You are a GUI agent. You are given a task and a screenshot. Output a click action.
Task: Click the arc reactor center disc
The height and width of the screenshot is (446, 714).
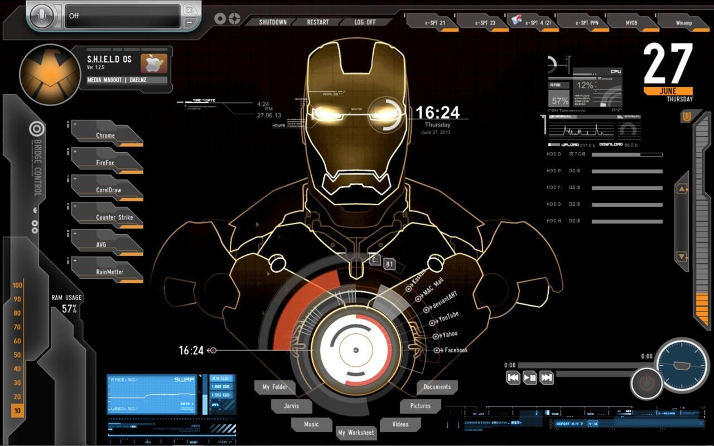coord(355,351)
